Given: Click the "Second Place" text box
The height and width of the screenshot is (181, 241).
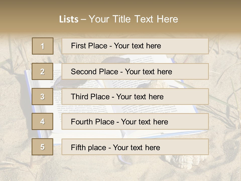Looking at the screenshot, I should (x=135, y=71).
